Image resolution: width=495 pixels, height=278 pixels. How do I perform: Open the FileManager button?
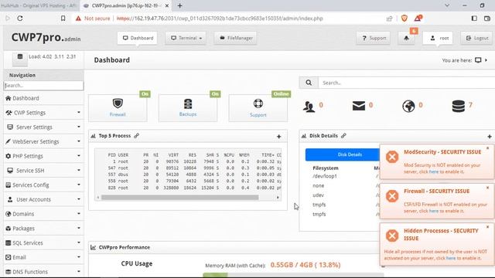(x=235, y=38)
